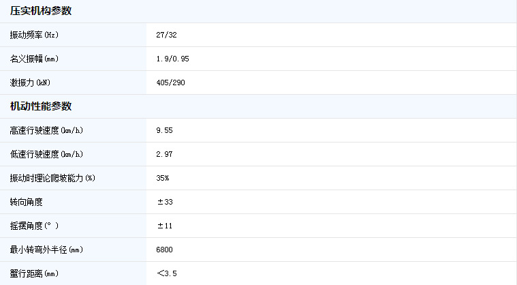The height and width of the screenshot is (285, 517).
Task: Select the 名义振幅(mm) label cell
Action: tap(35, 59)
